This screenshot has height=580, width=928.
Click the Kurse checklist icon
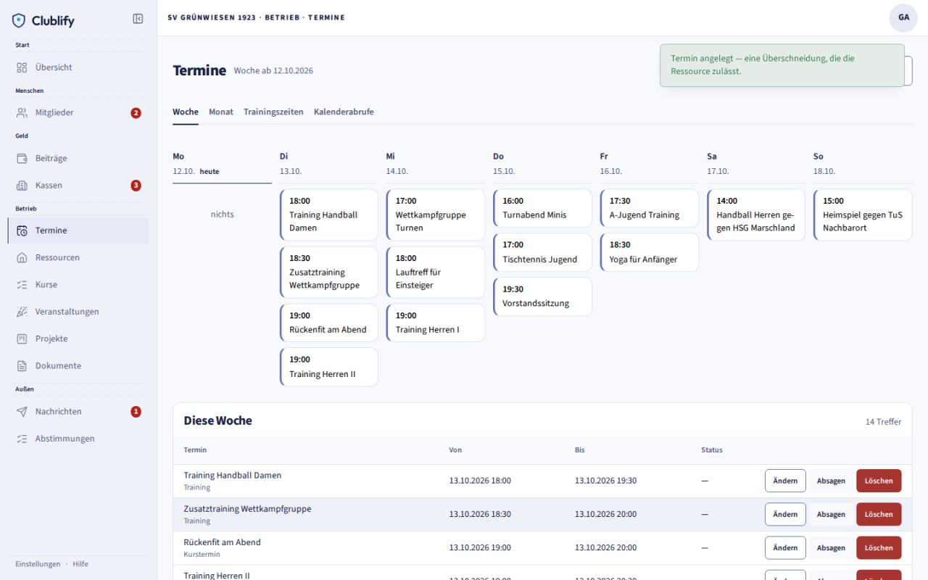point(22,285)
